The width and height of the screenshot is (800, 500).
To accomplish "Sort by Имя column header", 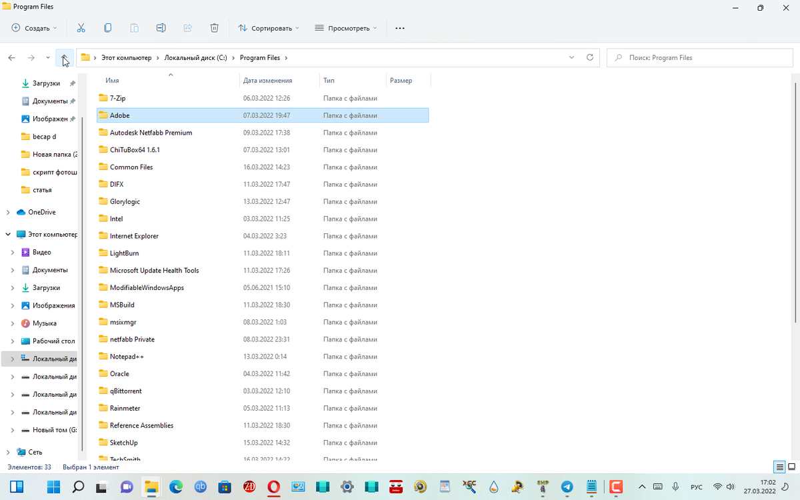I will click(112, 81).
